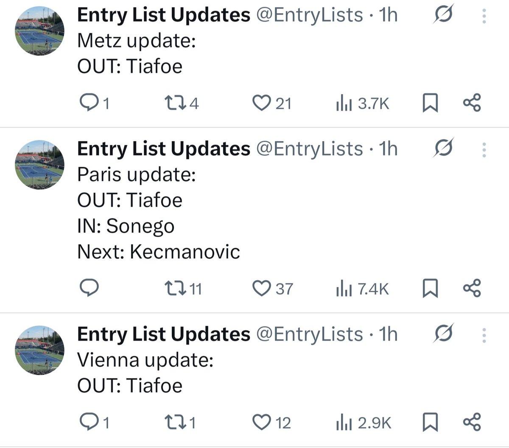Like the Paris update tweet
This screenshot has width=509, height=448.
coord(261,288)
